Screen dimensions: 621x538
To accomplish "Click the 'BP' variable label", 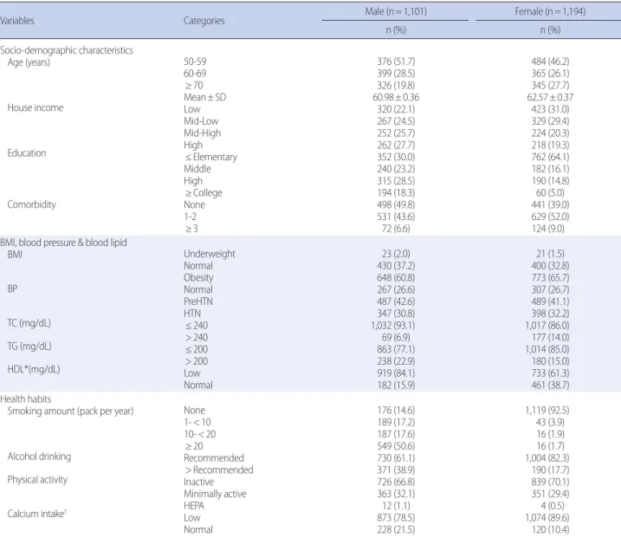I will pyautogui.click(x=12, y=288).
